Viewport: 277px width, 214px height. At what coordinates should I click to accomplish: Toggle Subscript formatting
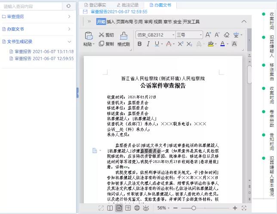[x=189, y=44]
